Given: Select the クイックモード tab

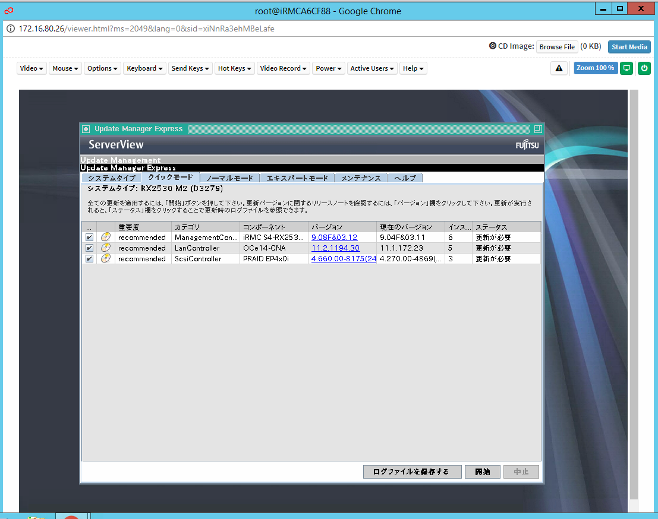Looking at the screenshot, I should [171, 178].
